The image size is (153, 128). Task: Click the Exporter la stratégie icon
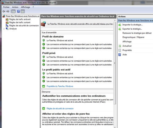tap(120, 29)
